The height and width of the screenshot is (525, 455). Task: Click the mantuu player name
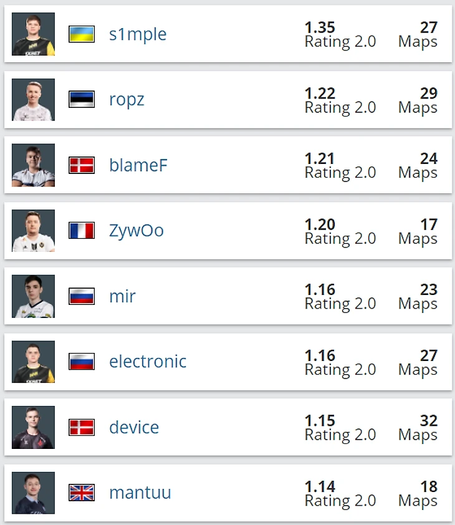tap(140, 493)
